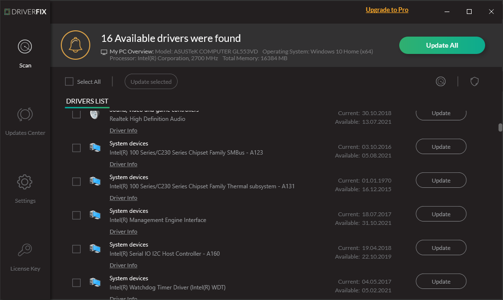The image size is (503, 300).
Task: Follow the Upgrade to Pro link
Action: 387,10
